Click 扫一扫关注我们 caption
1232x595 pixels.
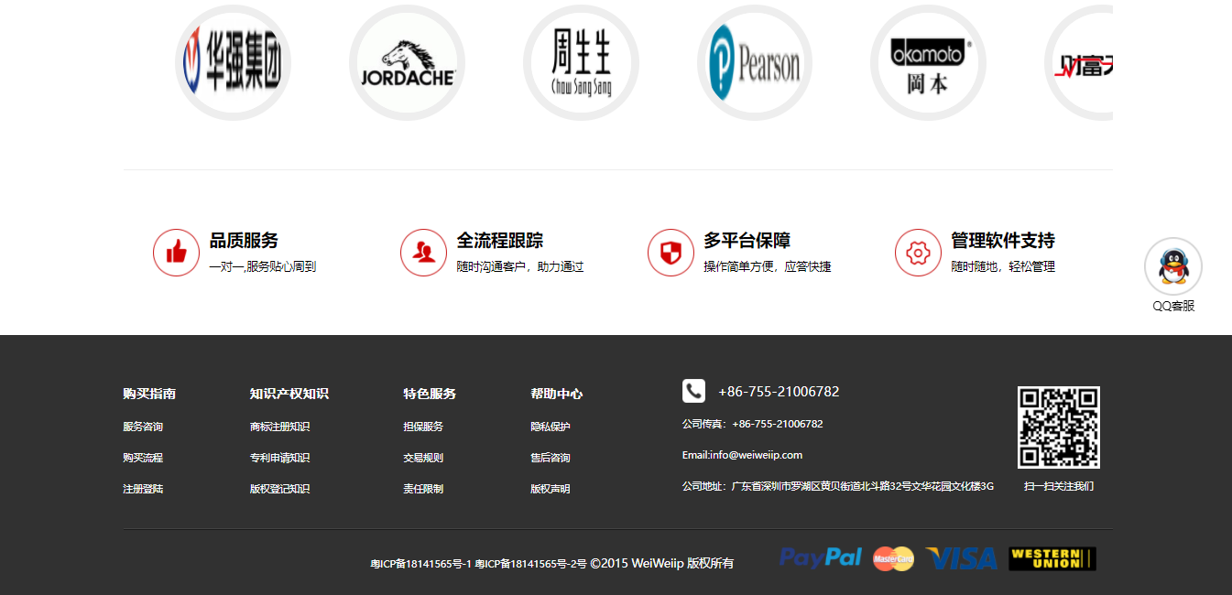tap(1059, 486)
